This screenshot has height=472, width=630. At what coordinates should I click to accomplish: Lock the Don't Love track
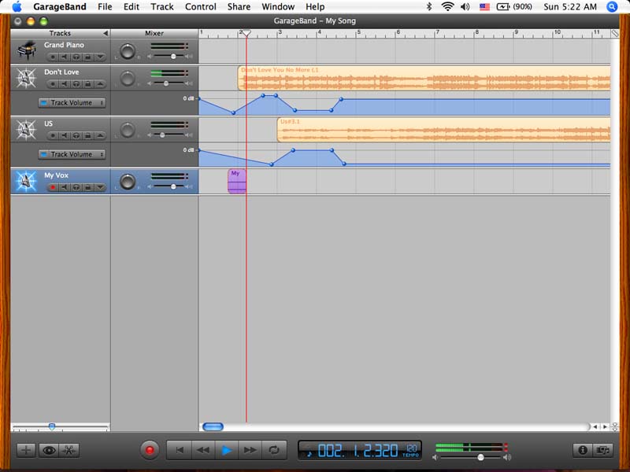point(87,84)
